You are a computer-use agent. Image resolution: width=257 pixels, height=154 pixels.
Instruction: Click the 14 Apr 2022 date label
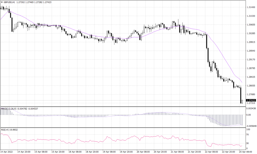[7, 152]
